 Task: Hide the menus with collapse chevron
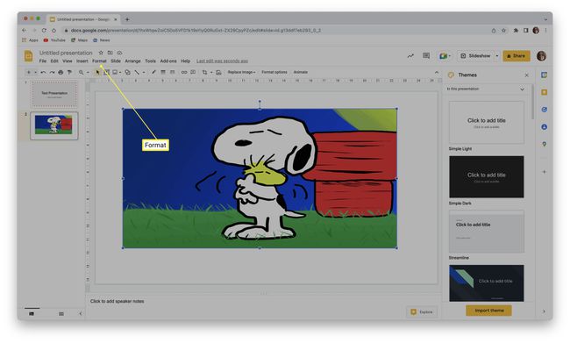pos(437,73)
